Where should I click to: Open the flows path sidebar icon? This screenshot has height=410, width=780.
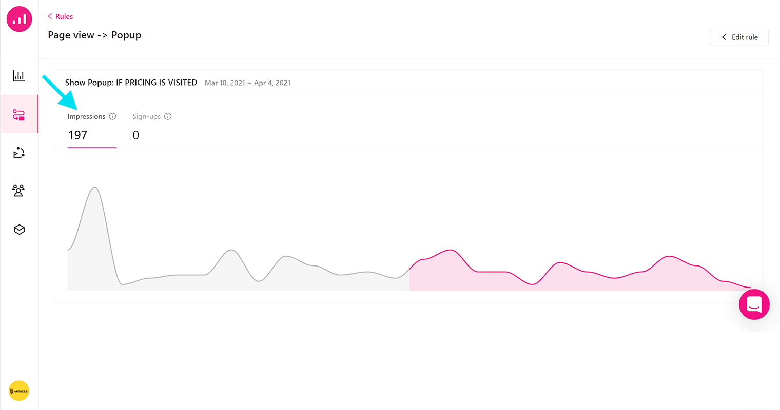tap(19, 153)
